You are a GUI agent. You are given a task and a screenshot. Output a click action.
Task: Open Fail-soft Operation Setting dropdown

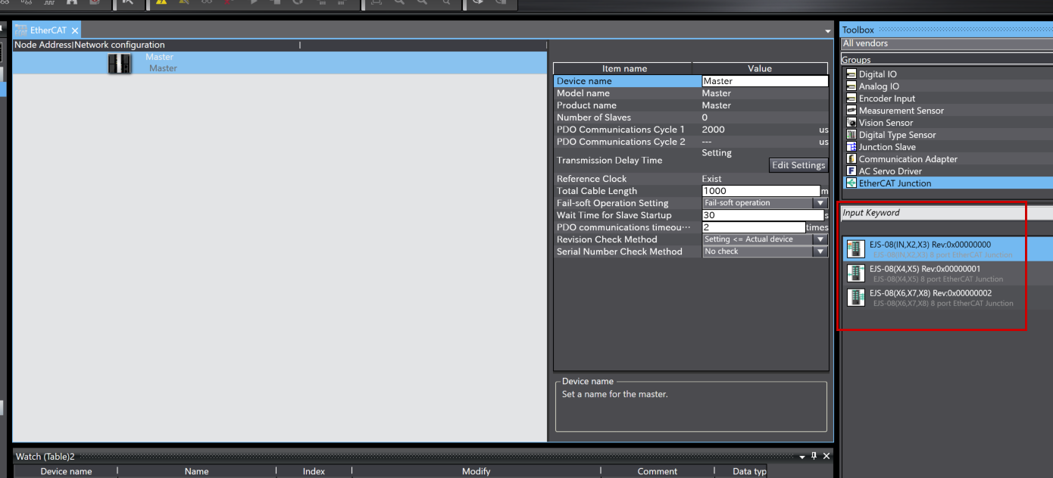[820, 203]
